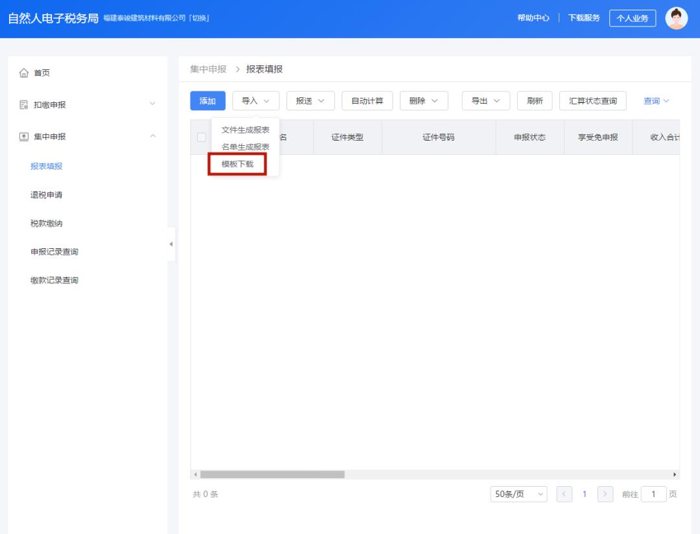
Task: Choose 文件生成报表 from the import menu
Action: 246,130
